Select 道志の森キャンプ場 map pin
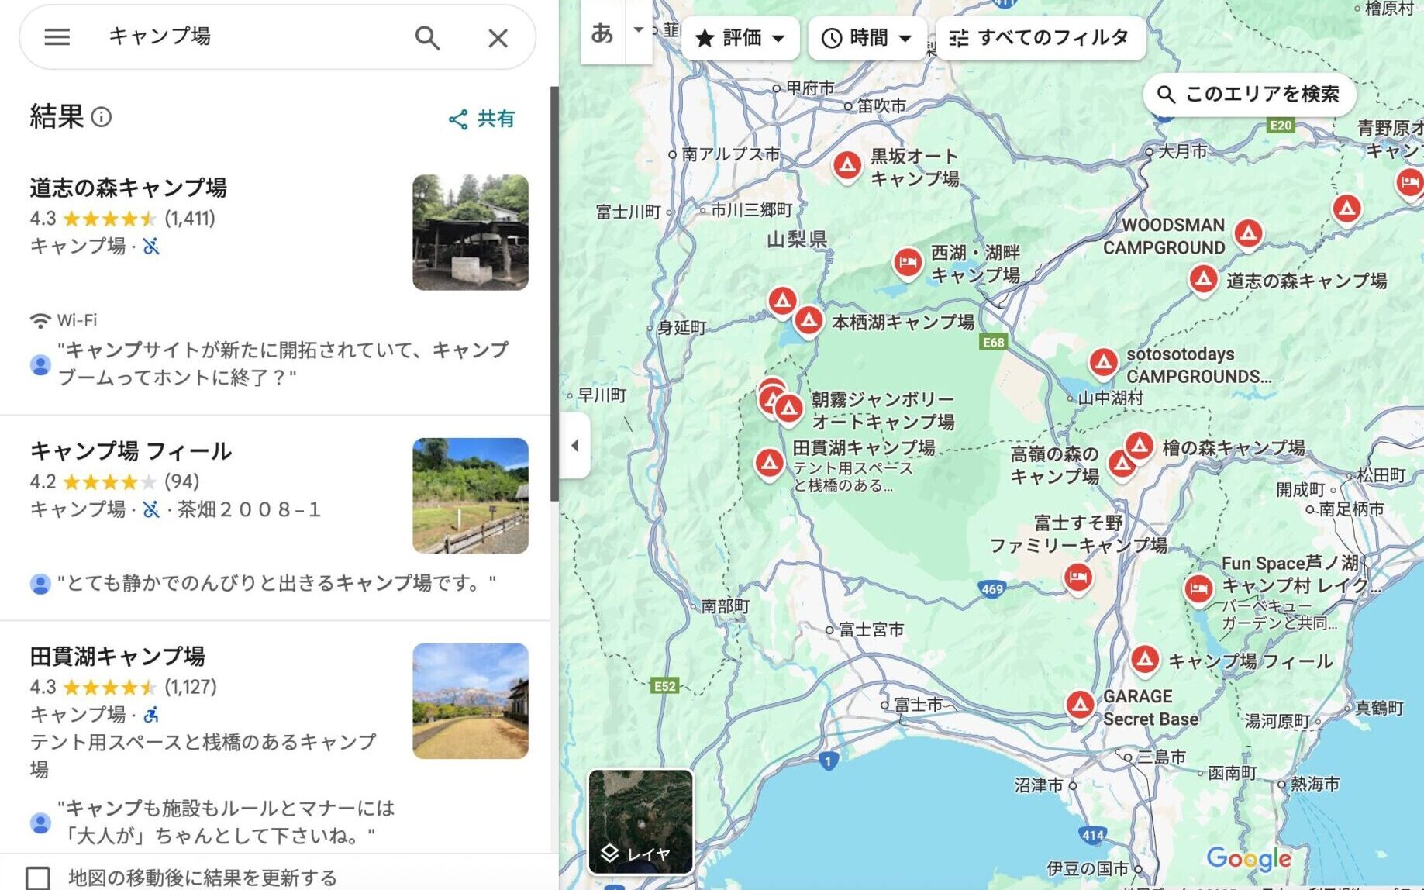Viewport: 1424px width, 890px height. coord(1203,279)
